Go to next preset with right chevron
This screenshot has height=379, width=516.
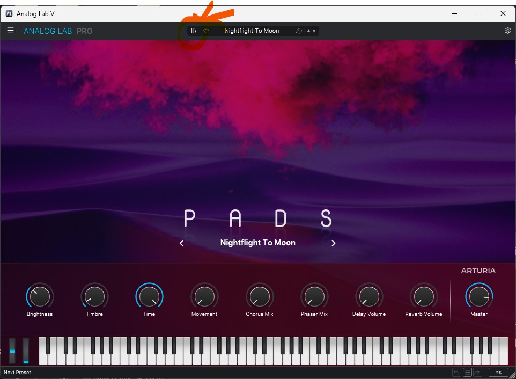click(333, 243)
